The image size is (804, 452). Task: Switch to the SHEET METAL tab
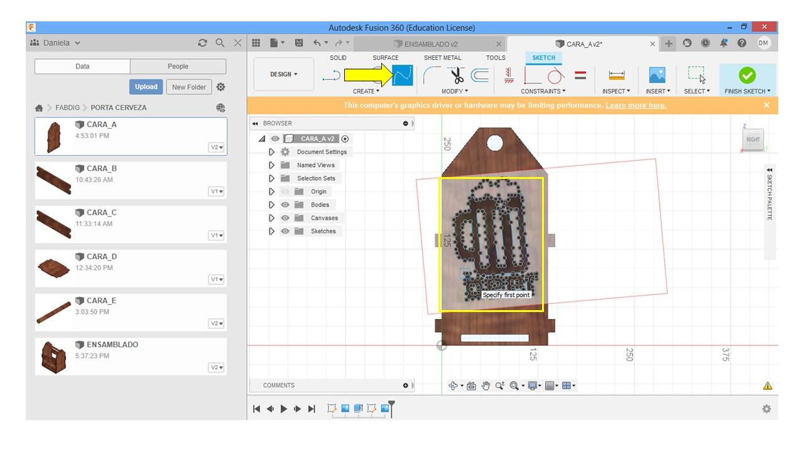442,58
